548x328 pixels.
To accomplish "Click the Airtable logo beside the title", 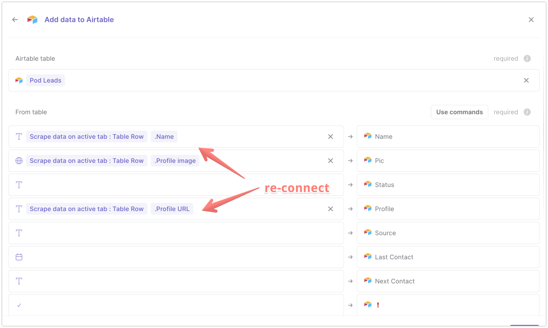I will [x=32, y=20].
